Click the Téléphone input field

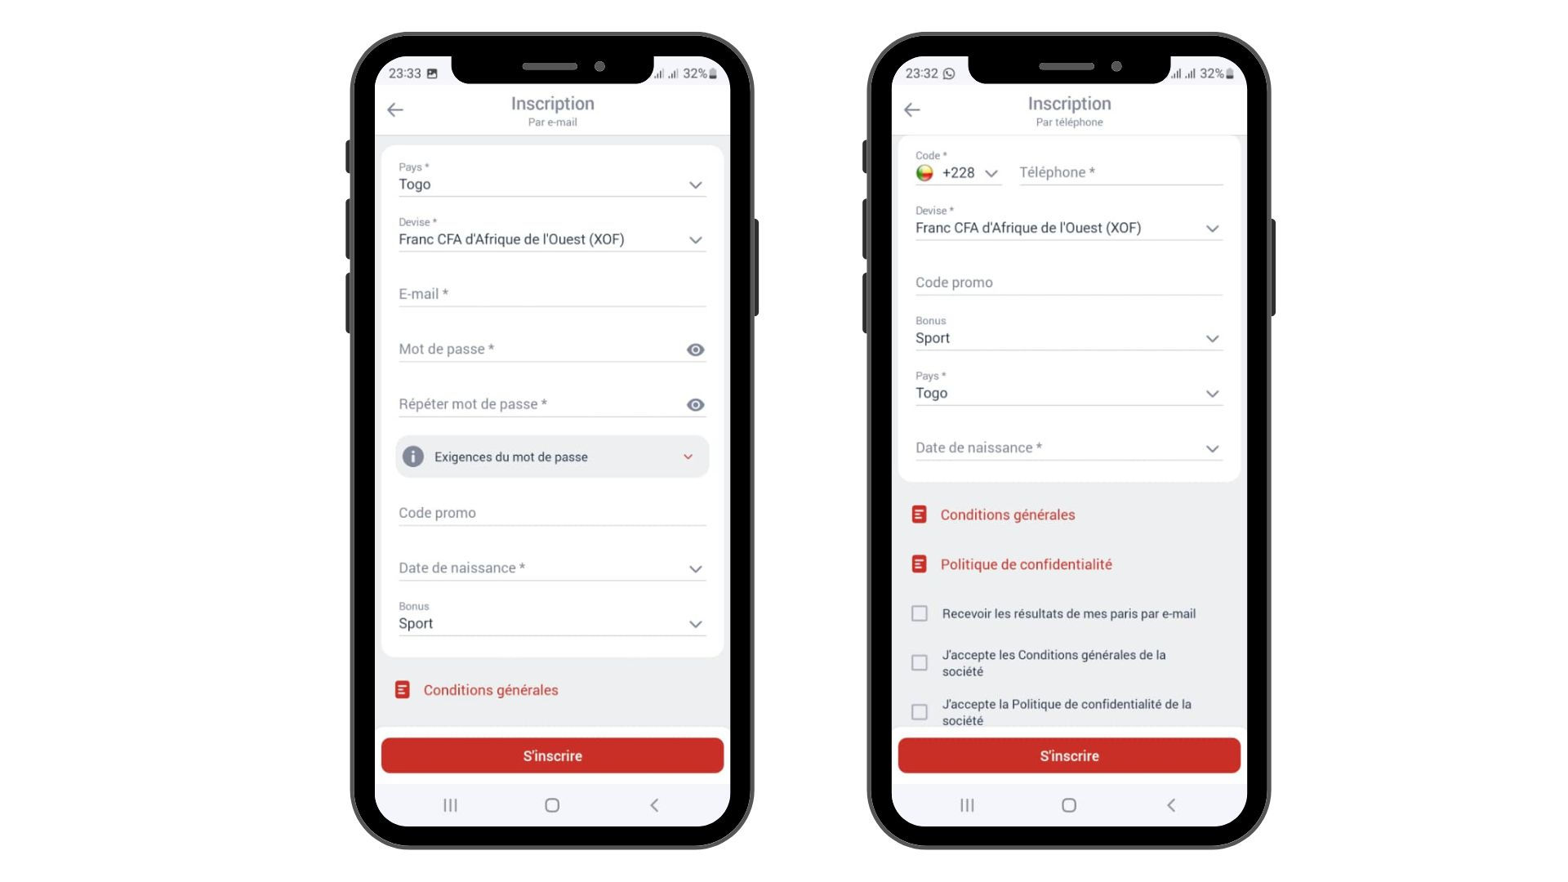pos(1121,172)
